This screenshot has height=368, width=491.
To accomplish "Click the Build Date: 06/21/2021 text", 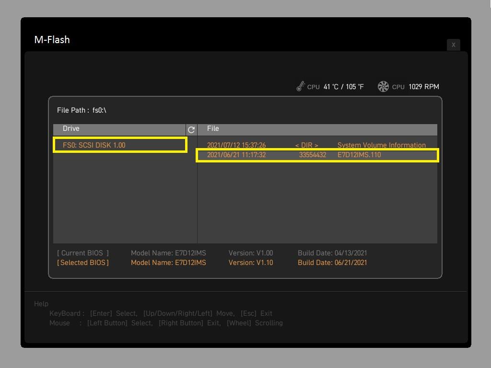I will (x=332, y=263).
